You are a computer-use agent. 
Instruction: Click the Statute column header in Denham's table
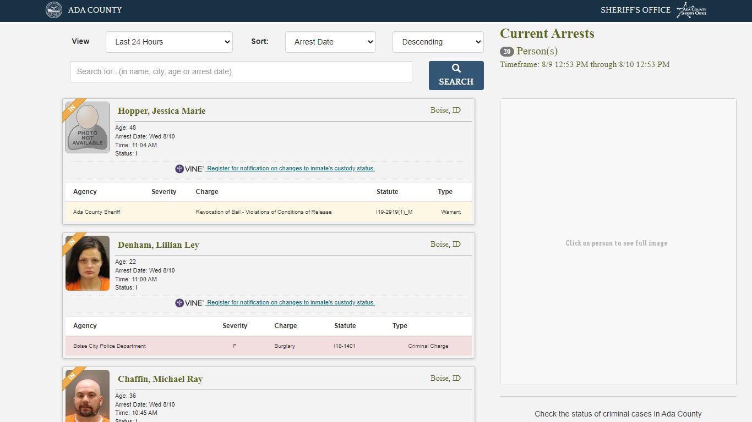point(345,326)
